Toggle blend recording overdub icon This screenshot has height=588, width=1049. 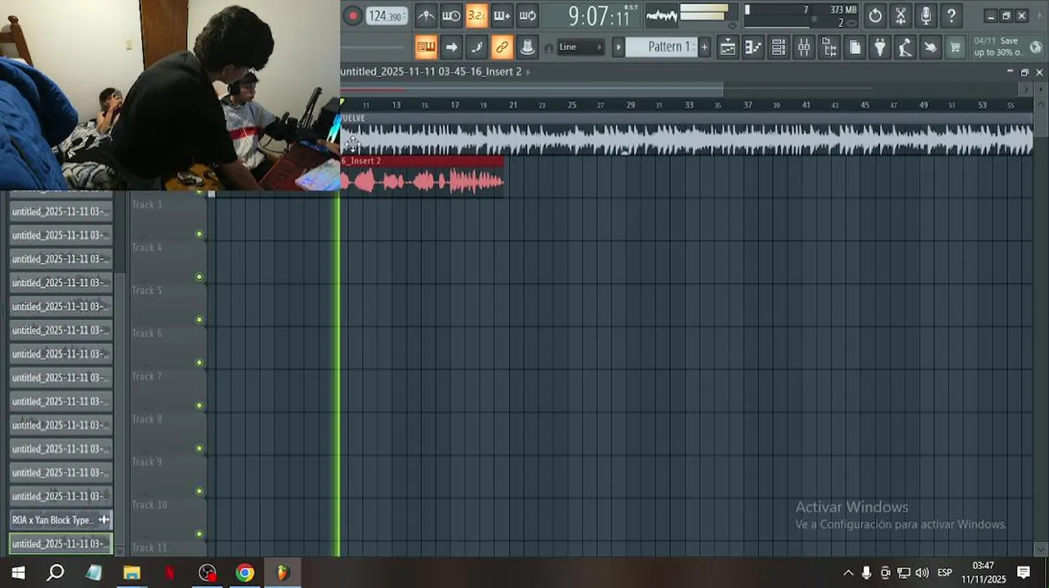(502, 16)
